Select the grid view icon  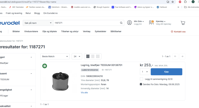click(98, 56)
